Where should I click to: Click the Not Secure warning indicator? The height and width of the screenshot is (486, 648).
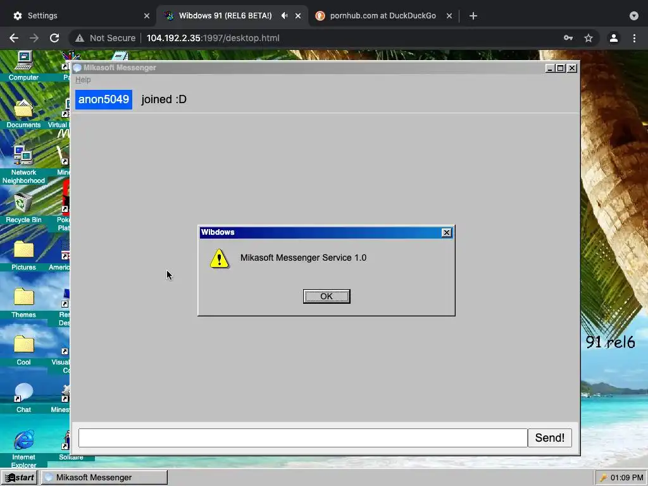pos(106,38)
